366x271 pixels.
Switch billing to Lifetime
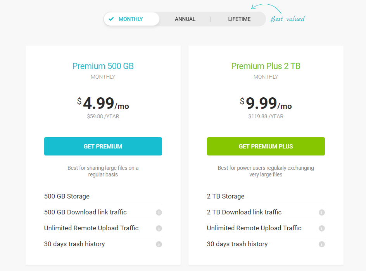[x=239, y=19]
